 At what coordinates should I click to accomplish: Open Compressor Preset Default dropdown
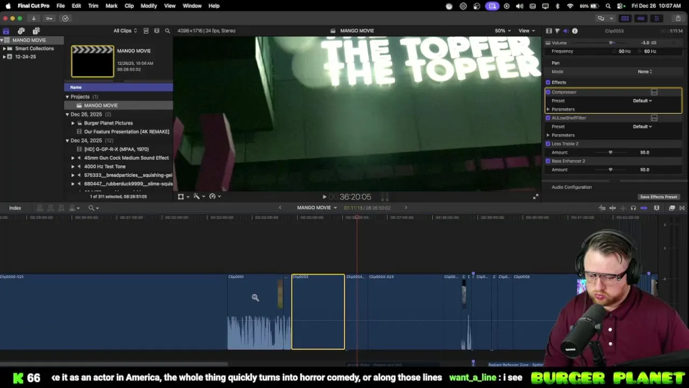(x=642, y=101)
